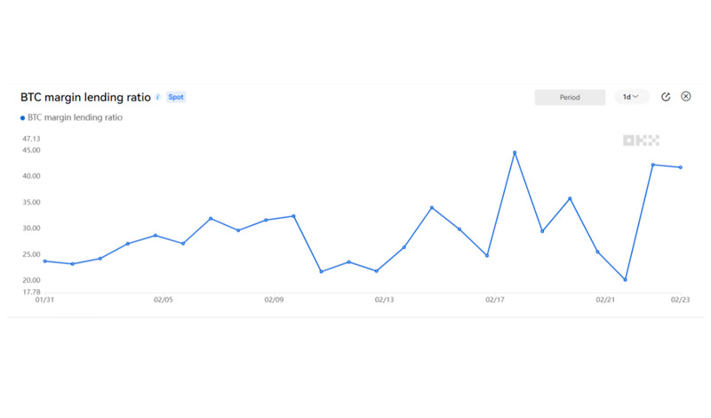This screenshot has width=711, height=418.
Task: Click the lowest data point near 02/22
Action: 626,280
